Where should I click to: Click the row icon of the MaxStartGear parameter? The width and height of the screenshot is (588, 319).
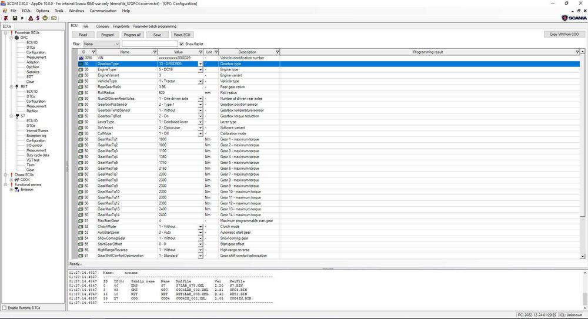(81, 221)
